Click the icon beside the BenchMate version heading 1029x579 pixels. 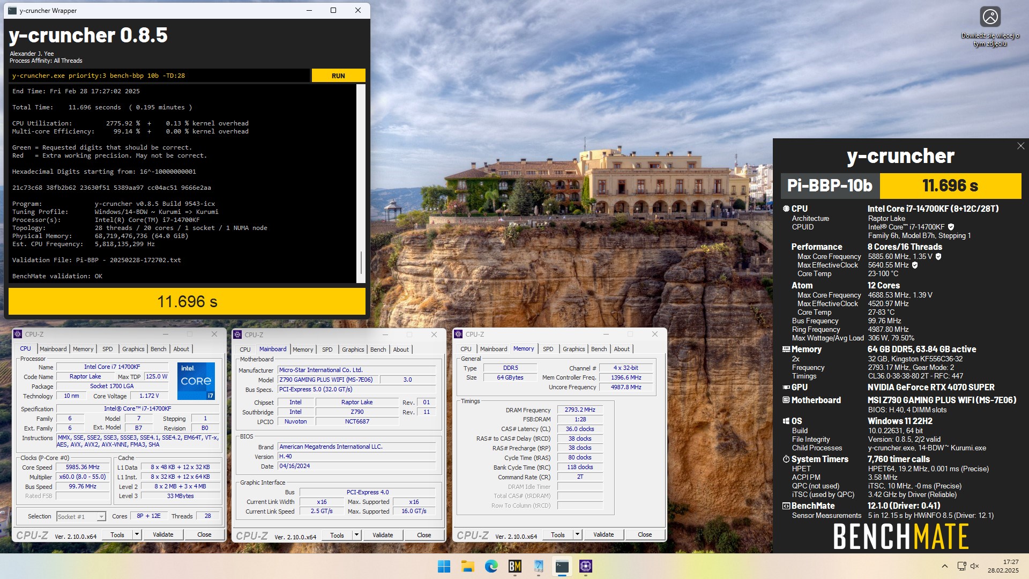coord(786,506)
